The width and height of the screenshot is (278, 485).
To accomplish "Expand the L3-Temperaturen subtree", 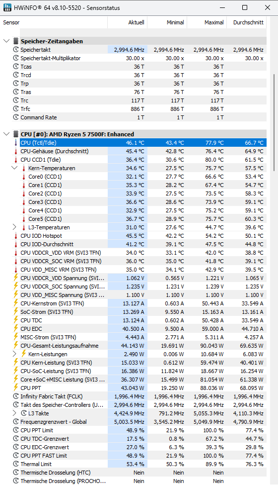I will (14, 227).
